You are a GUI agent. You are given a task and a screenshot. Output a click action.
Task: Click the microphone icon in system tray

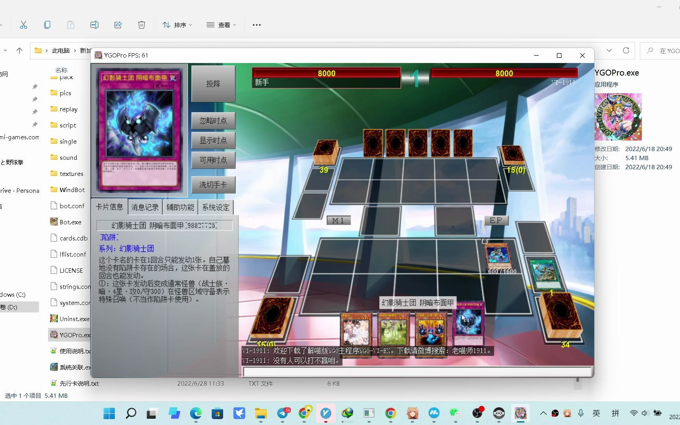581,413
